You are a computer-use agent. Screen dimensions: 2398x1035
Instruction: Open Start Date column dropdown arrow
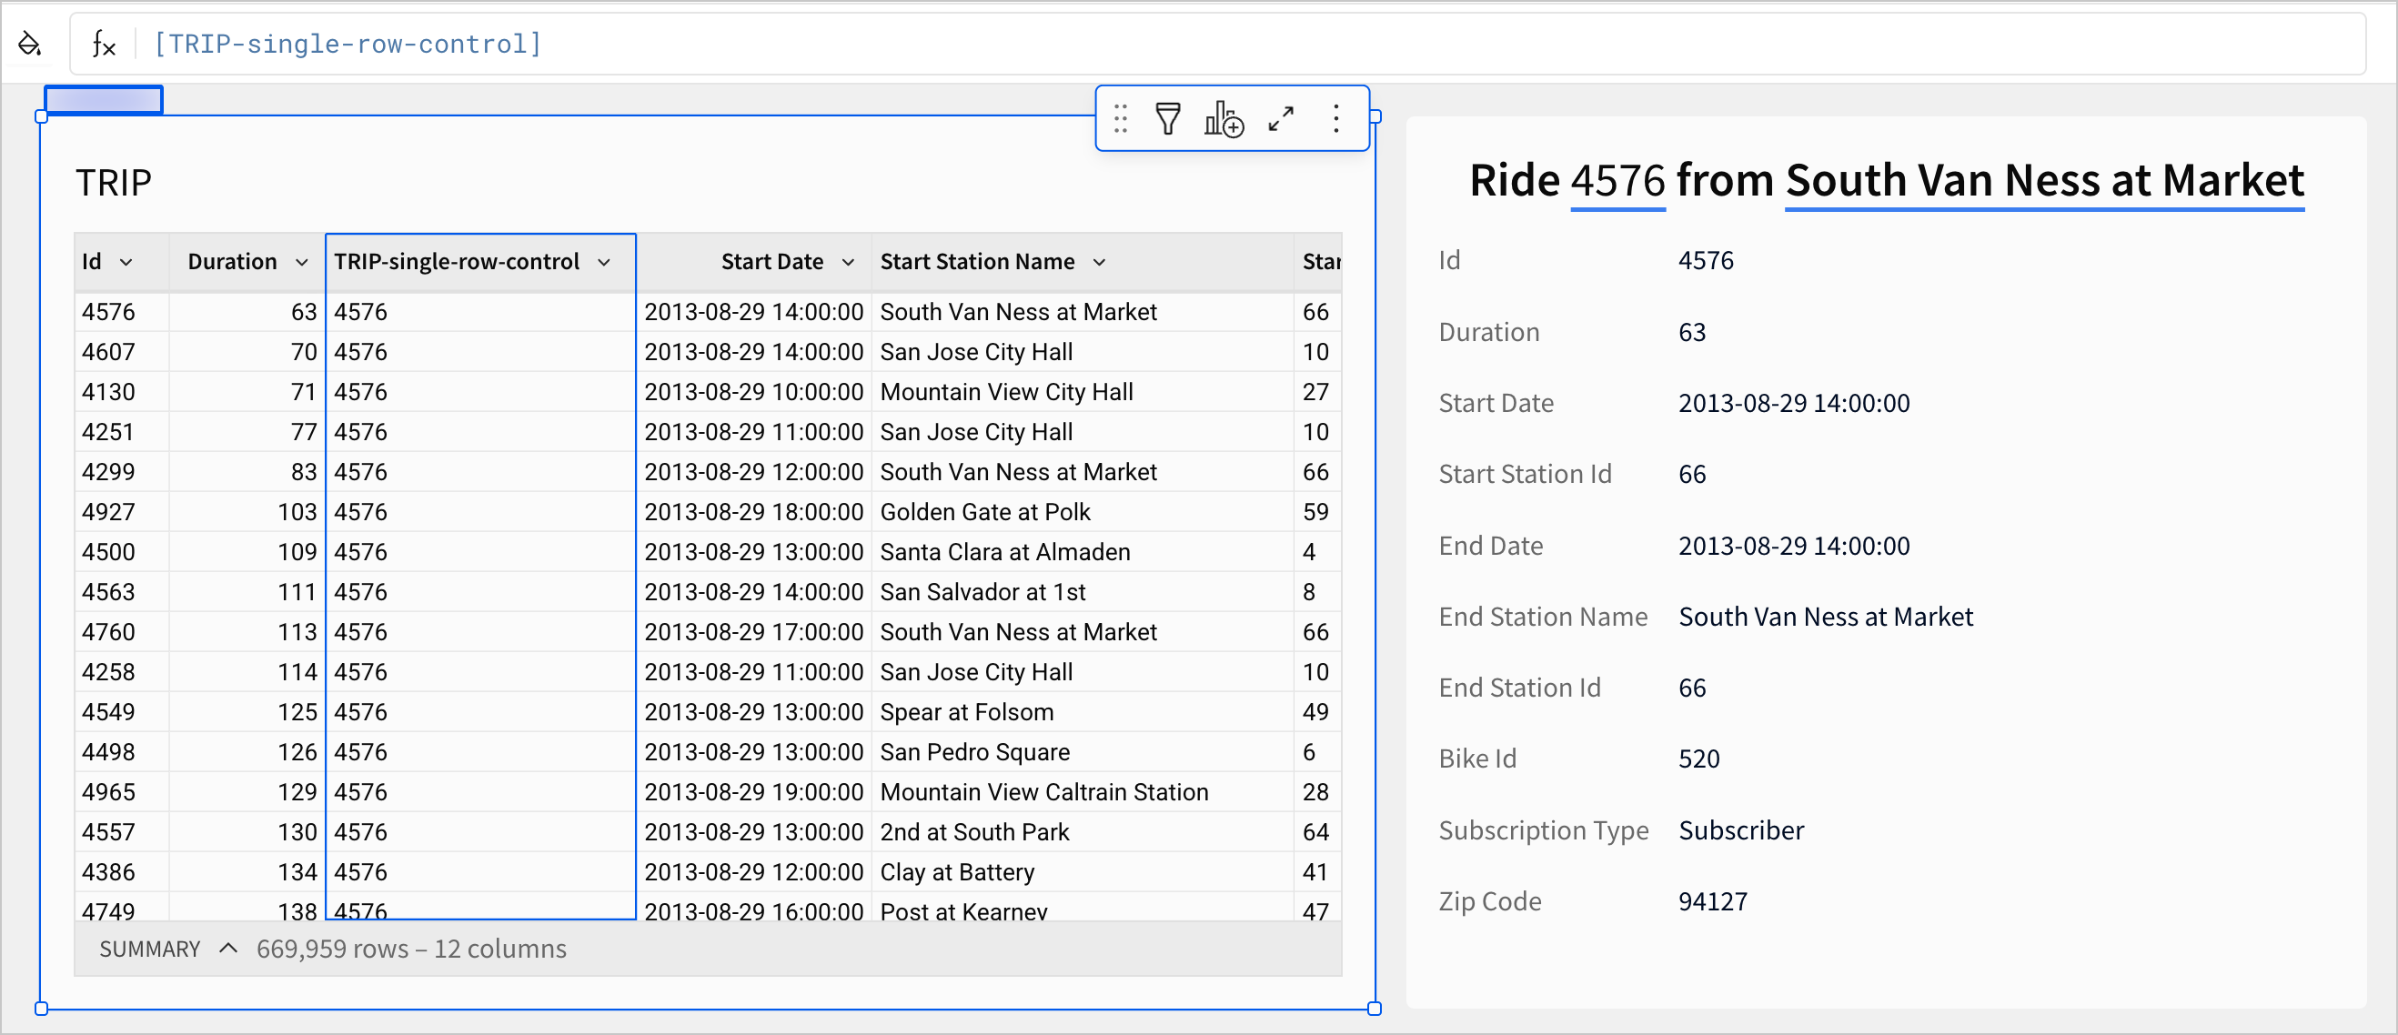pos(848,263)
